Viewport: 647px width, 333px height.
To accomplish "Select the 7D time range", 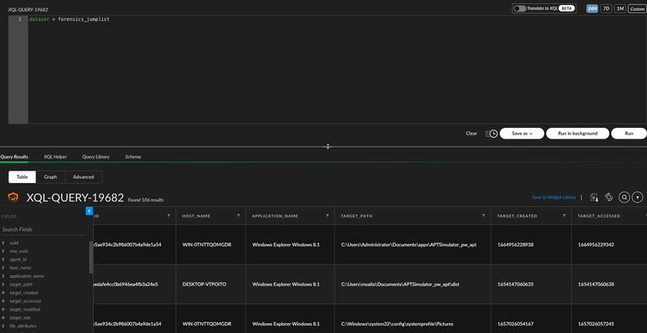I will 606,8.
